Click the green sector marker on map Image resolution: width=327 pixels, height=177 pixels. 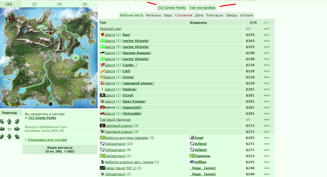pos(76,58)
